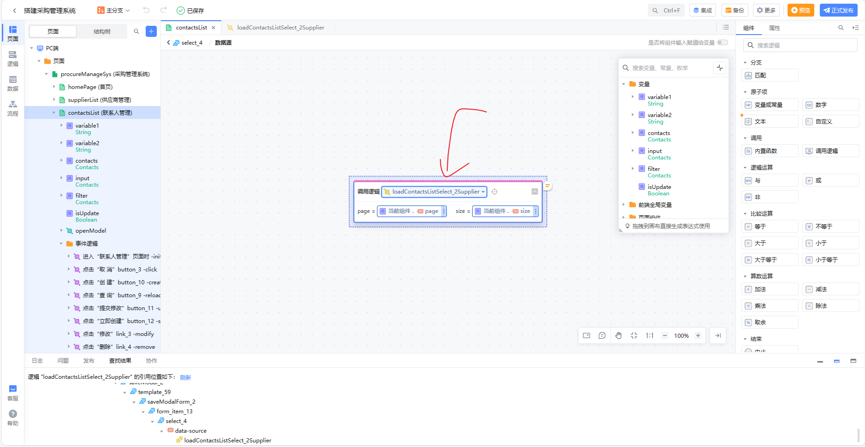The height and width of the screenshot is (447, 865).
Task: Switch to the 结构树 tab
Action: click(102, 31)
